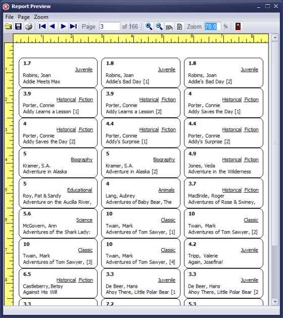The image size is (283, 318).
Task: Print the report with printer icon
Action: (x=29, y=27)
